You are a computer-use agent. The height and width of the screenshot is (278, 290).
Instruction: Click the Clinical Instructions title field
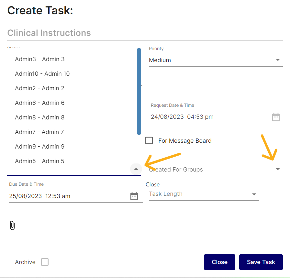click(x=145, y=33)
